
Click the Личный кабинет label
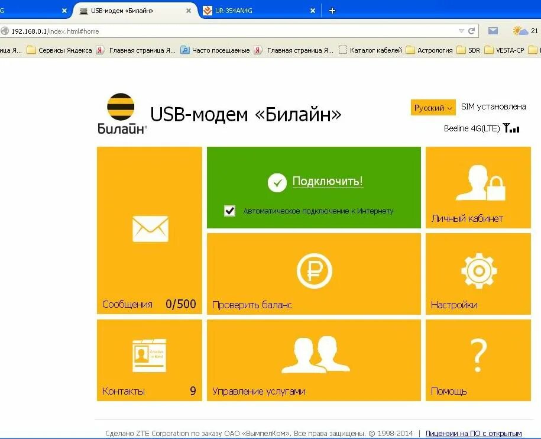pos(467,218)
